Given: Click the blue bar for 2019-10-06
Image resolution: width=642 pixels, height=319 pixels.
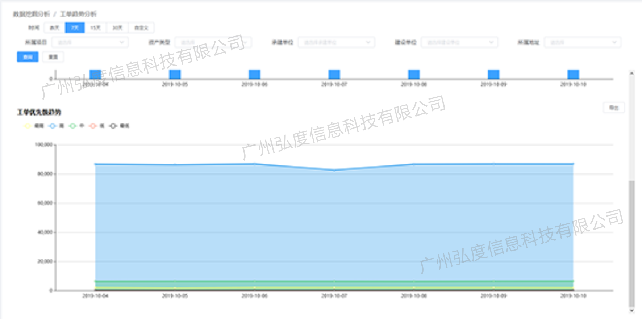Looking at the screenshot, I should (255, 75).
